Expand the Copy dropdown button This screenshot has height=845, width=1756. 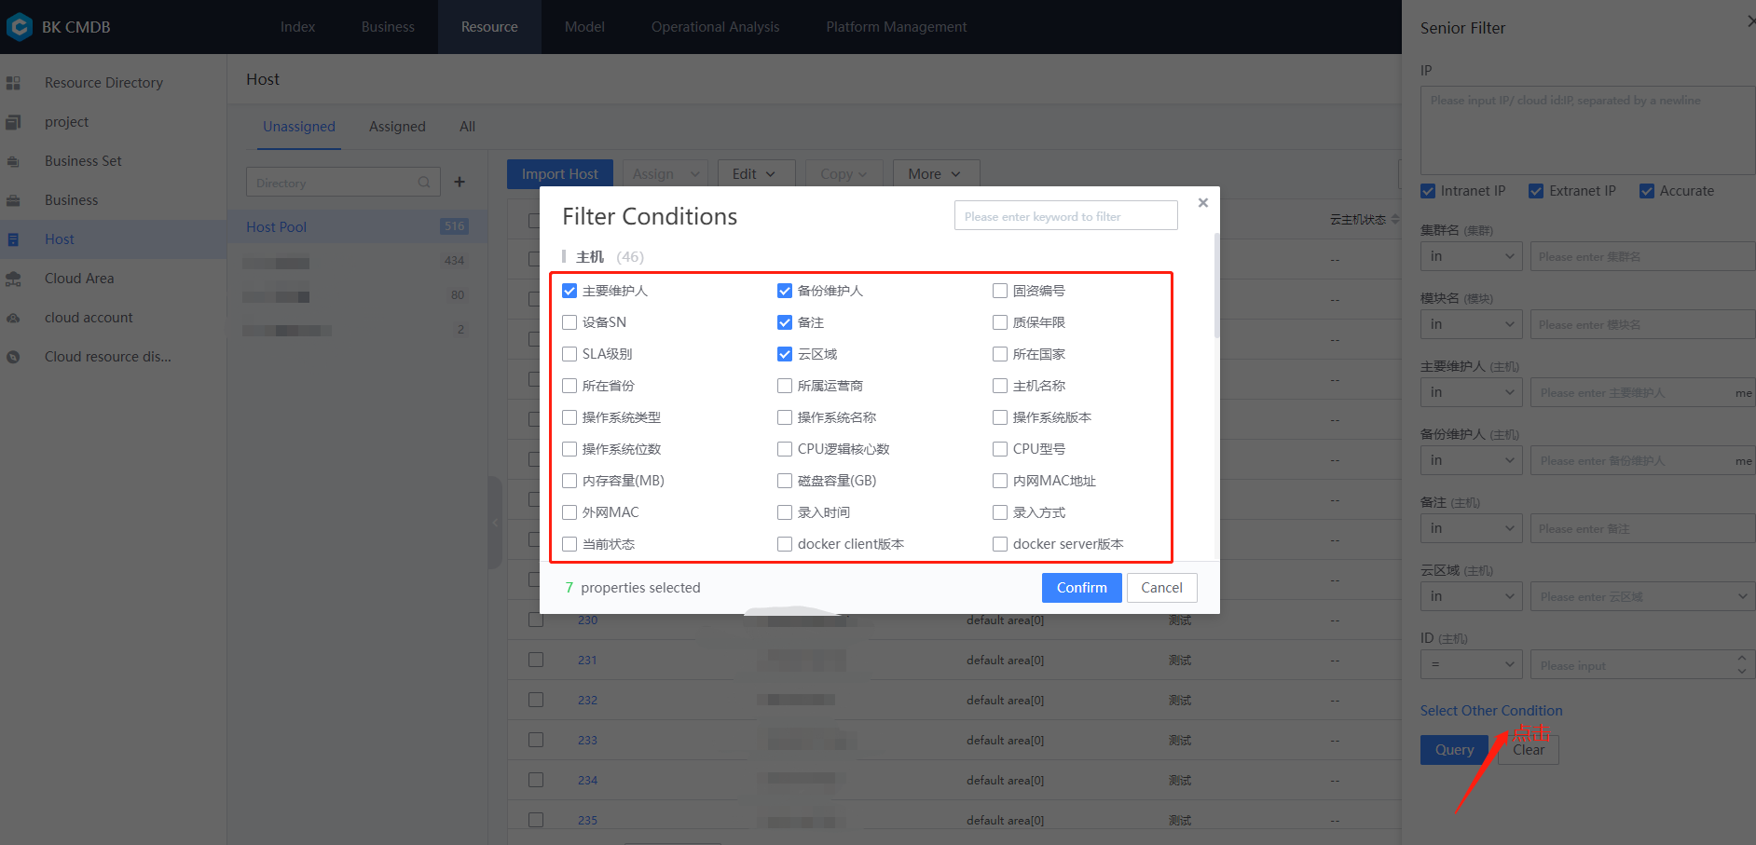point(844,174)
